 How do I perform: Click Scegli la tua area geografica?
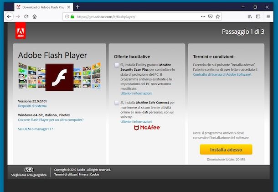coord(29,175)
